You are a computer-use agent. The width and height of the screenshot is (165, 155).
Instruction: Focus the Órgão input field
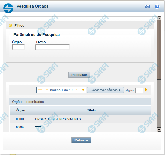point(18,47)
